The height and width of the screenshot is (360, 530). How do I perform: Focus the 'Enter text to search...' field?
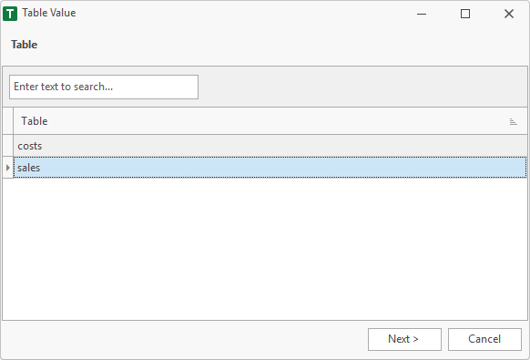coord(104,87)
